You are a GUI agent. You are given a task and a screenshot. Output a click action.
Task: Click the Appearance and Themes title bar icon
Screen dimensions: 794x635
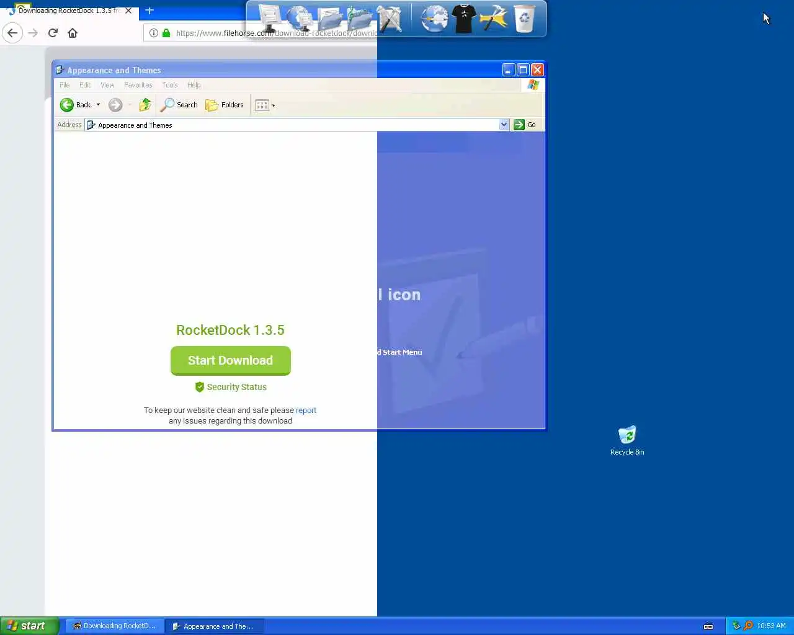click(60, 70)
